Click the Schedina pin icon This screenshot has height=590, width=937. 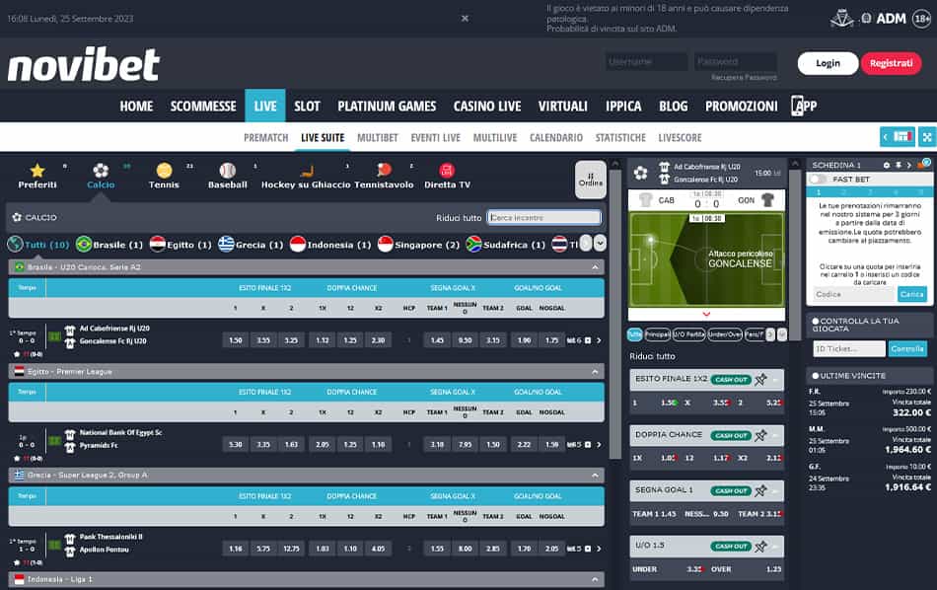898,165
